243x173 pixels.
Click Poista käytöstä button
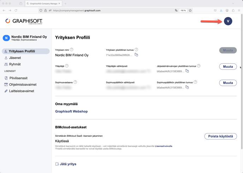click(x=220, y=136)
